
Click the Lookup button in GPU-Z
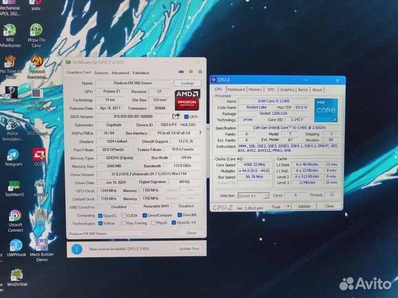[x=187, y=83]
